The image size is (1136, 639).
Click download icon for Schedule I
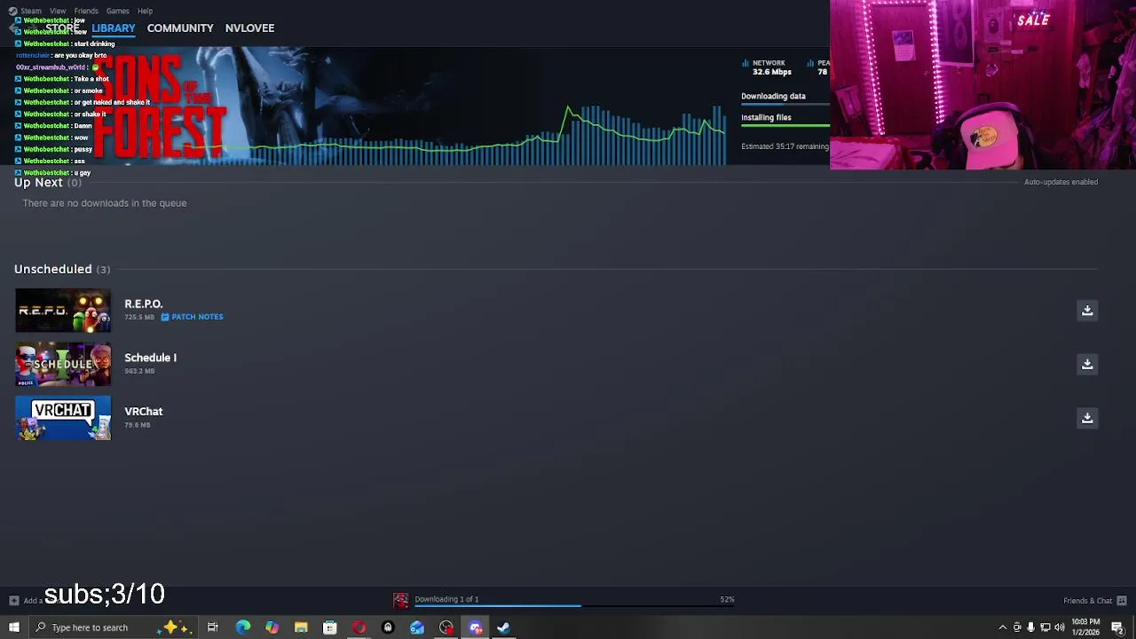1087,364
